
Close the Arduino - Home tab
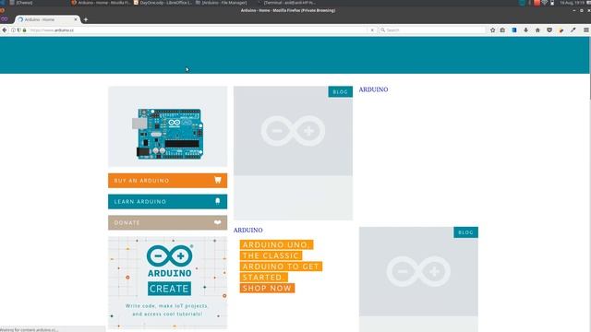[76, 19]
